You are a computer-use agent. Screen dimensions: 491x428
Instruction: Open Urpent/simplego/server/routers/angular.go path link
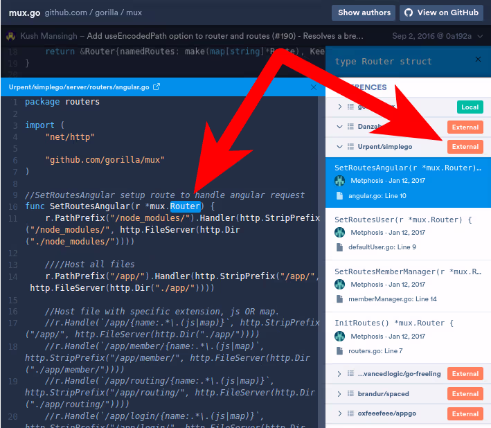click(79, 87)
